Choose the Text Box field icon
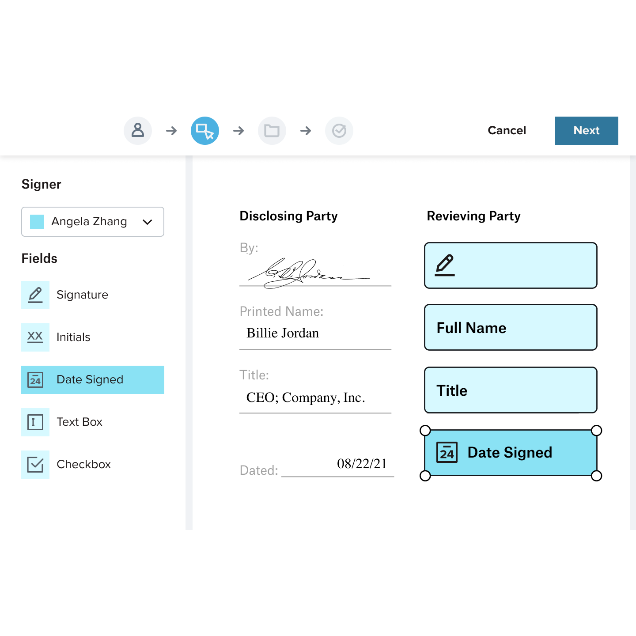Image resolution: width=636 pixels, height=636 pixels. (x=35, y=422)
